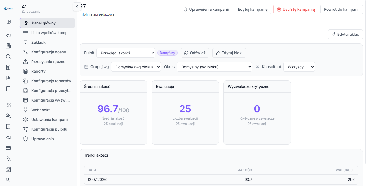The width and height of the screenshot is (366, 186).
Task: Go to Webhooks settings
Action: [47, 110]
